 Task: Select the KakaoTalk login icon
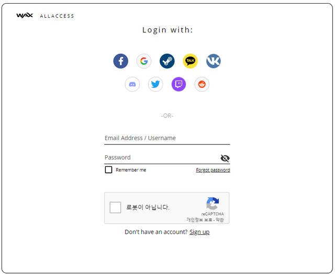tap(191, 61)
